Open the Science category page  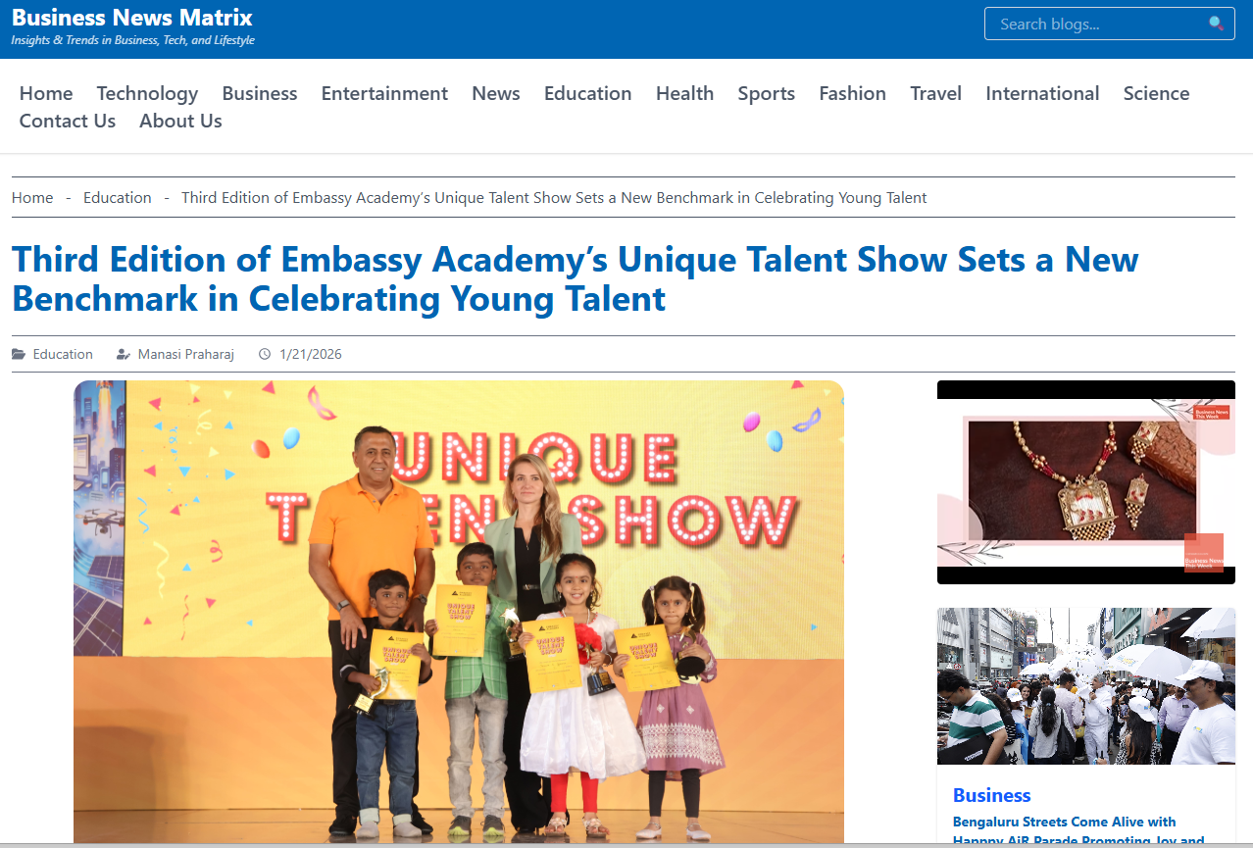coord(1156,93)
